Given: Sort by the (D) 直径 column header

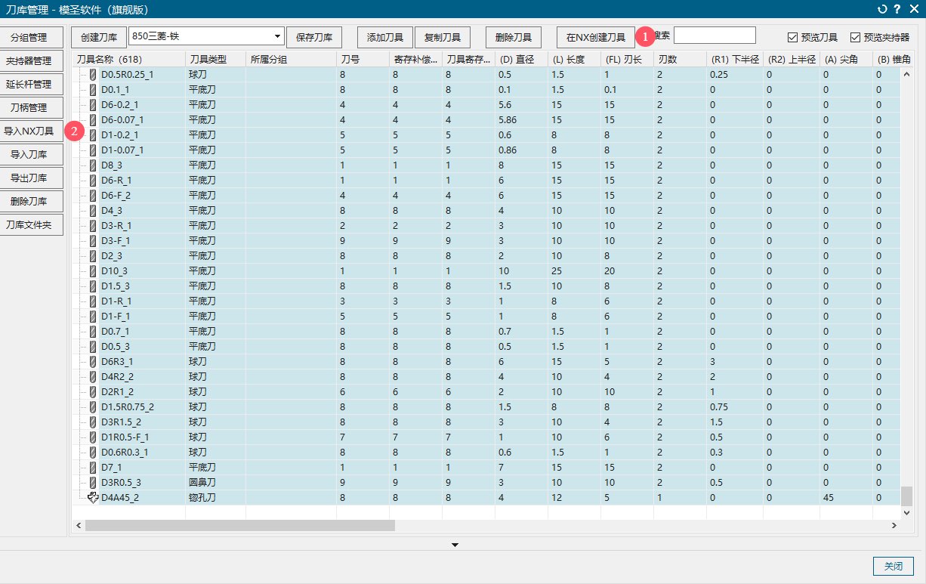Looking at the screenshot, I should [x=521, y=59].
